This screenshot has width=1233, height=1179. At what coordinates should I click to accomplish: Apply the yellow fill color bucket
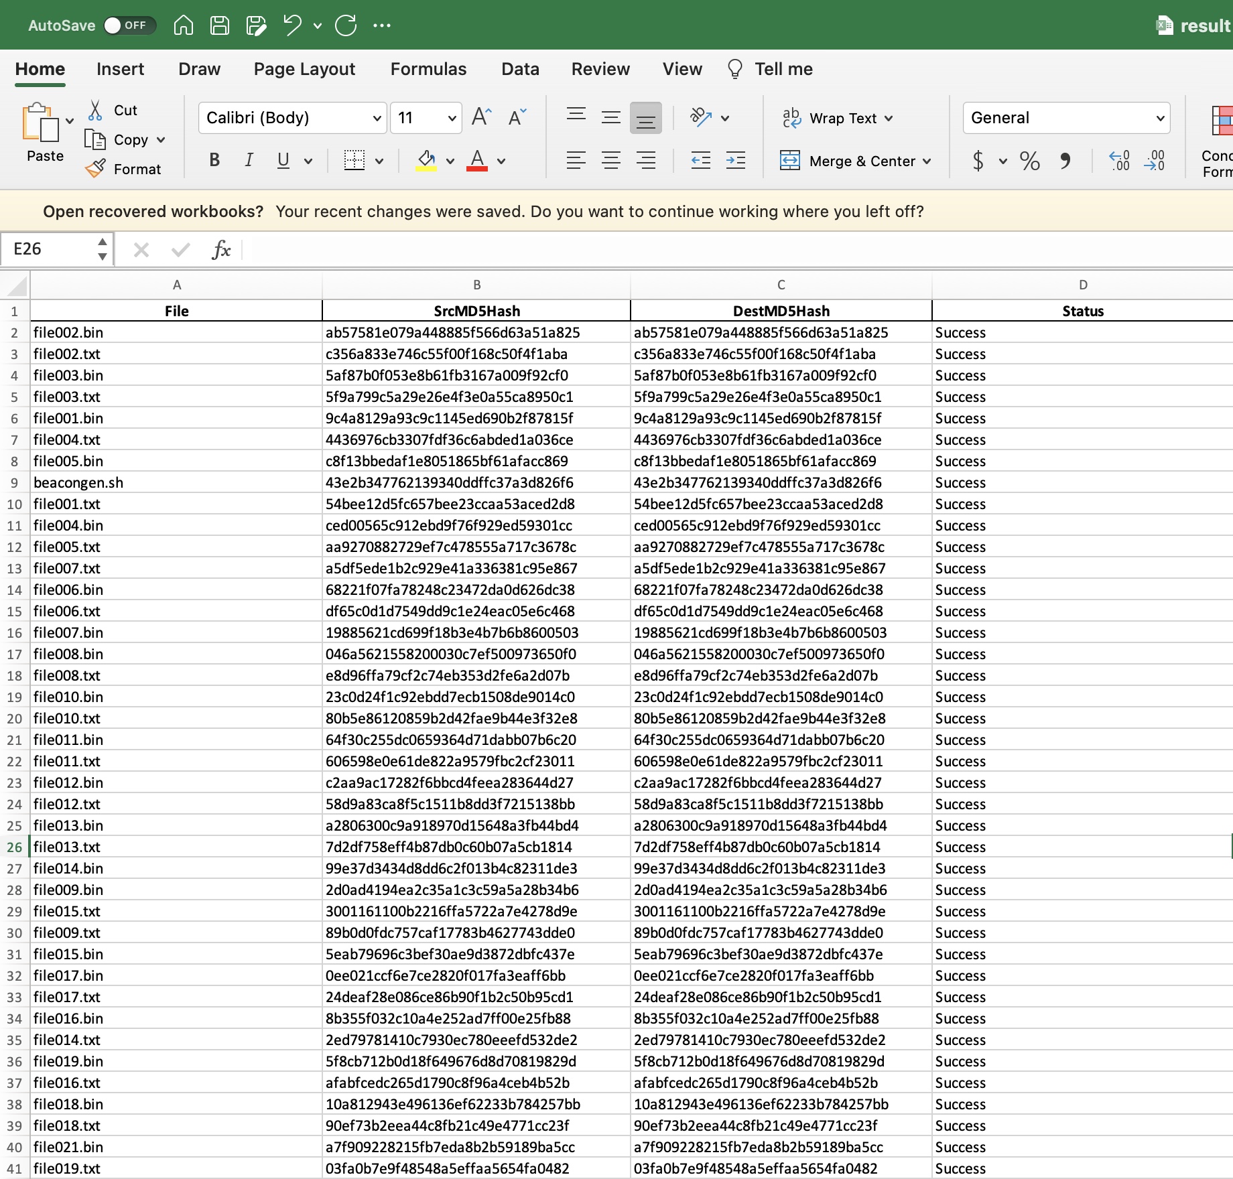(x=426, y=160)
